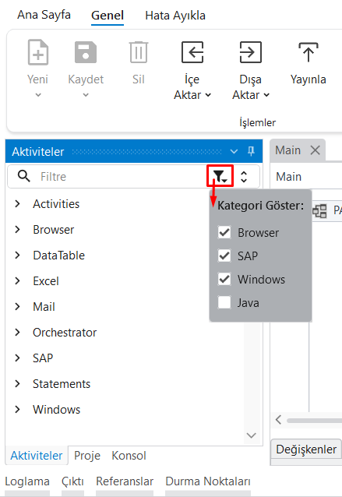Screen dimensions: 342x497
Task: Click the Kaydet save disk icon
Action: tap(86, 52)
